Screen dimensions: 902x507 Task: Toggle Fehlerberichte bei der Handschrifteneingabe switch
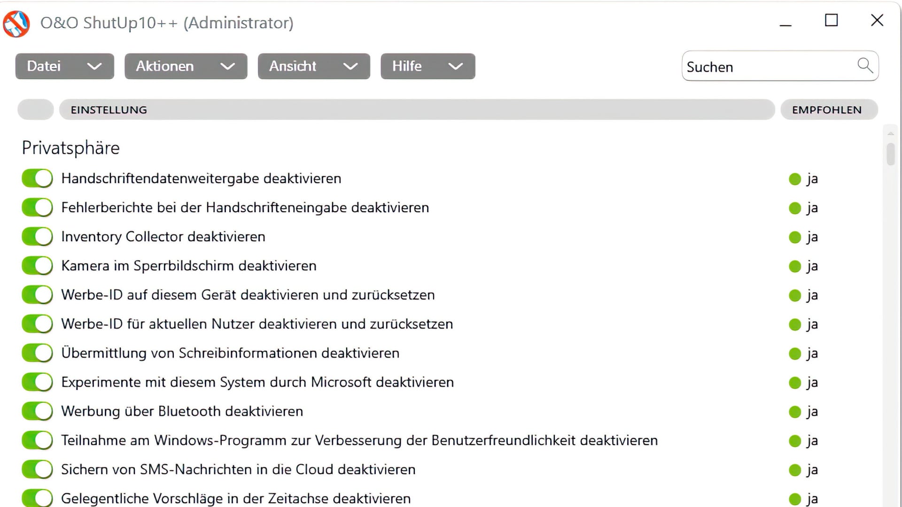pos(37,207)
